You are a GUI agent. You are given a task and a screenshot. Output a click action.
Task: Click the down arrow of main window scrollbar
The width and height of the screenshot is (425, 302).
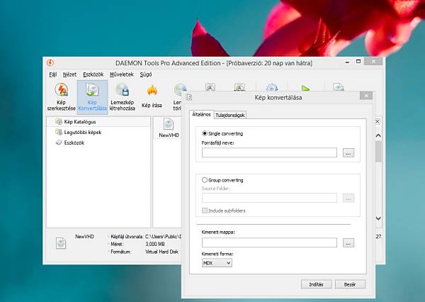[378, 218]
